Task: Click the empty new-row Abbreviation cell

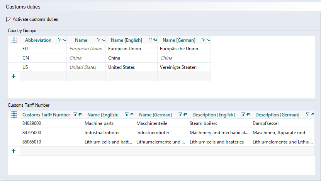Action: (x=43, y=77)
